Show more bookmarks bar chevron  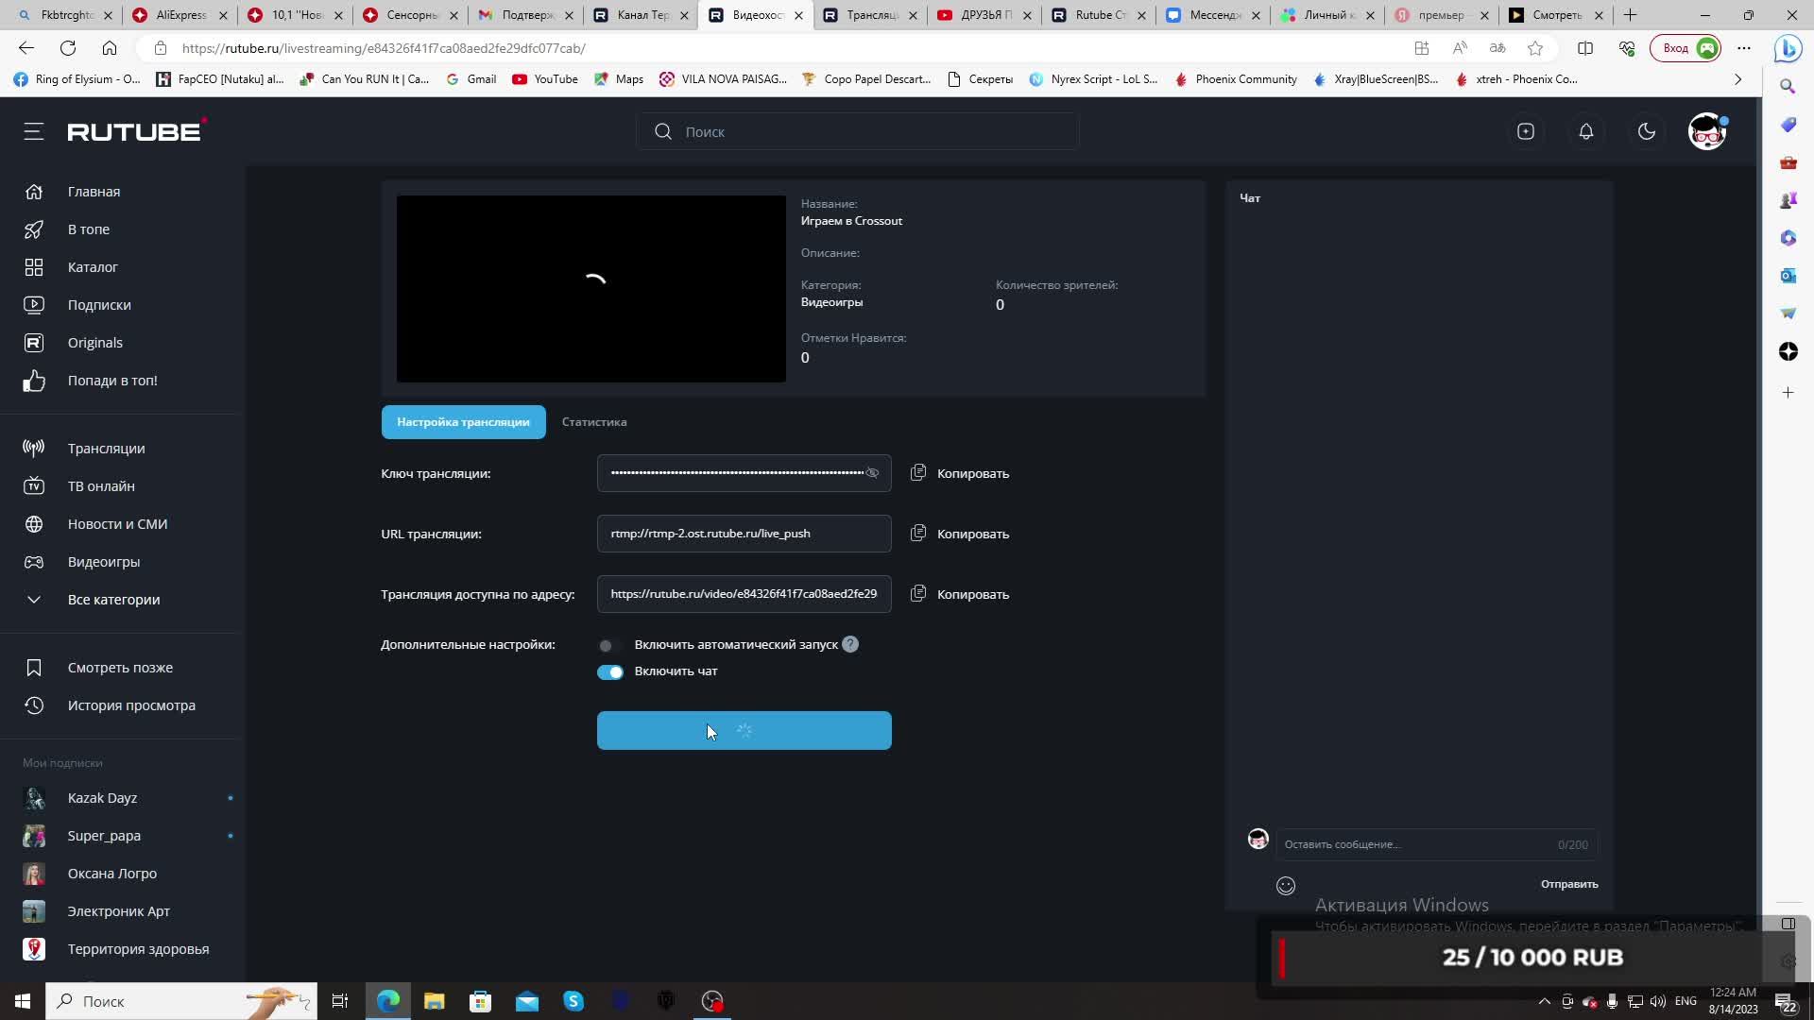click(1737, 79)
